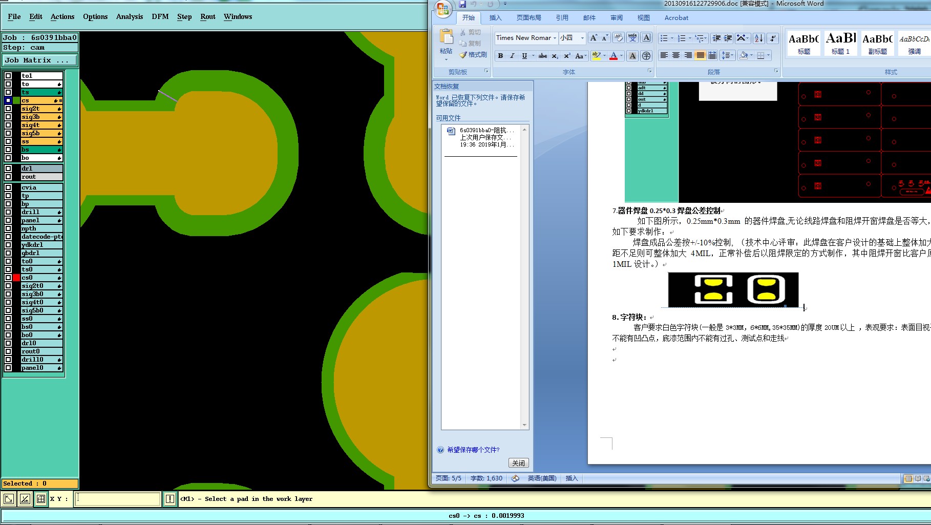Click the zoom-area icon in CAM bottom bar
Image resolution: width=931 pixels, height=525 pixels.
click(9, 499)
